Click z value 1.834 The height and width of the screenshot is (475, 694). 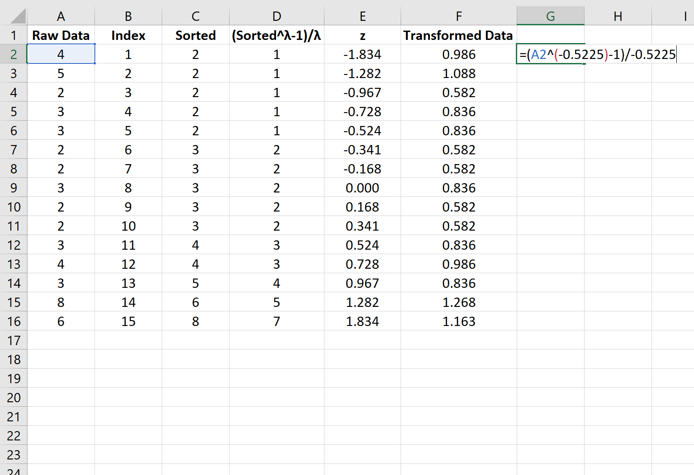click(363, 321)
